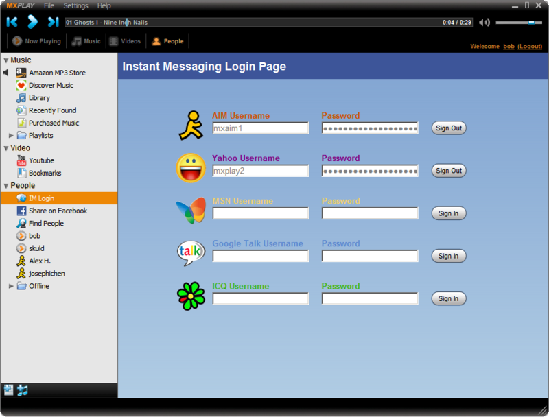549x417 pixels.
Task: Expand the Offline folder
Action: coord(11,286)
